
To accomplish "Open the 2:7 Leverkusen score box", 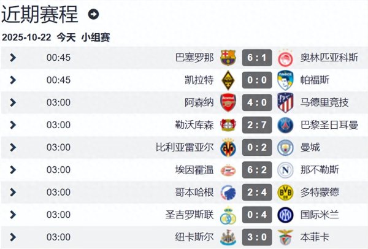I will tap(256, 125).
